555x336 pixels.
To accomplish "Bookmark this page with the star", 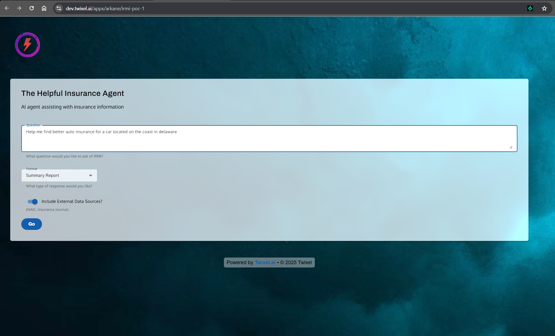I will [544, 8].
